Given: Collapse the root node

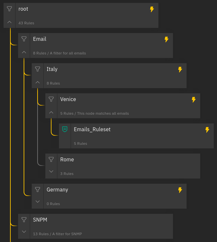Looking at the screenshot, I should (x=9, y=22).
